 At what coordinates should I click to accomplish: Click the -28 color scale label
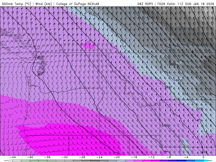click(82, 157)
